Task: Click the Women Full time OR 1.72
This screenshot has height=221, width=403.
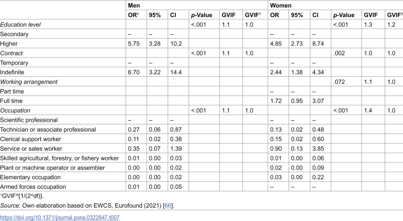Action: [276, 101]
